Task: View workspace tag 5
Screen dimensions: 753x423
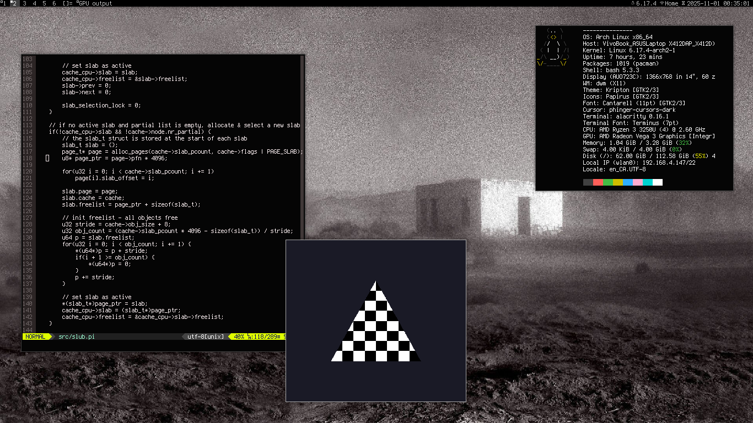Action: (x=44, y=3)
